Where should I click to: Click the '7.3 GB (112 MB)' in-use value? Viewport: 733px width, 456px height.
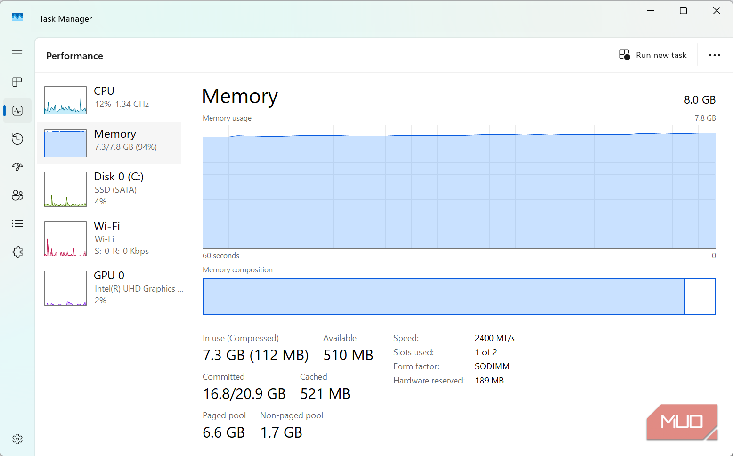(x=256, y=355)
